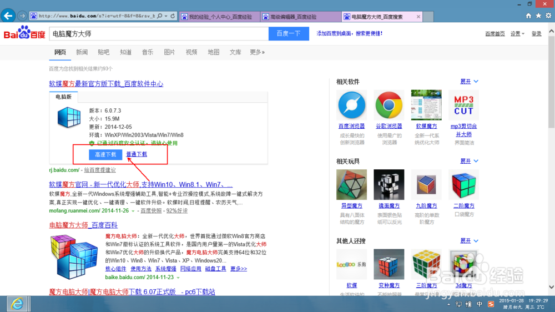Expand arrow next to mofang.ruanmei.com date
Viewport: 555px width, 312px height.
(133, 211)
